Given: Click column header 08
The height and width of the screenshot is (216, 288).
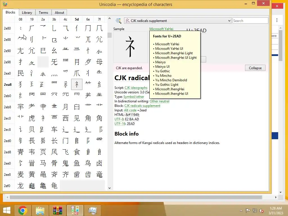Looking at the screenshot, I should [21, 19].
